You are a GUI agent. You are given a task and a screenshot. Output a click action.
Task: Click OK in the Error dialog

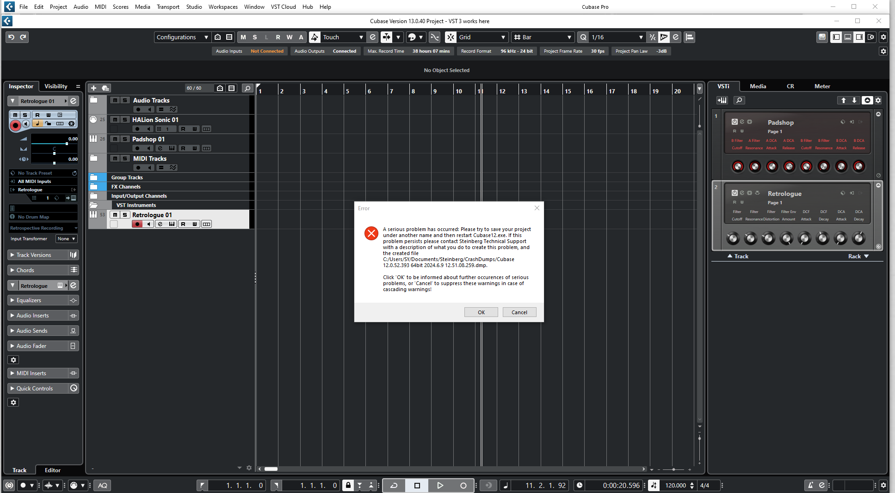(x=481, y=312)
